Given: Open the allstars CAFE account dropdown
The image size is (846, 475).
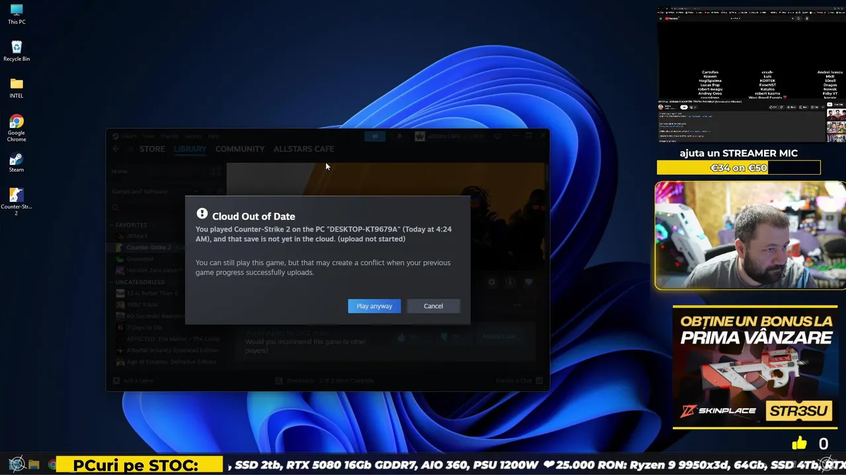Looking at the screenshot, I should click(449, 136).
